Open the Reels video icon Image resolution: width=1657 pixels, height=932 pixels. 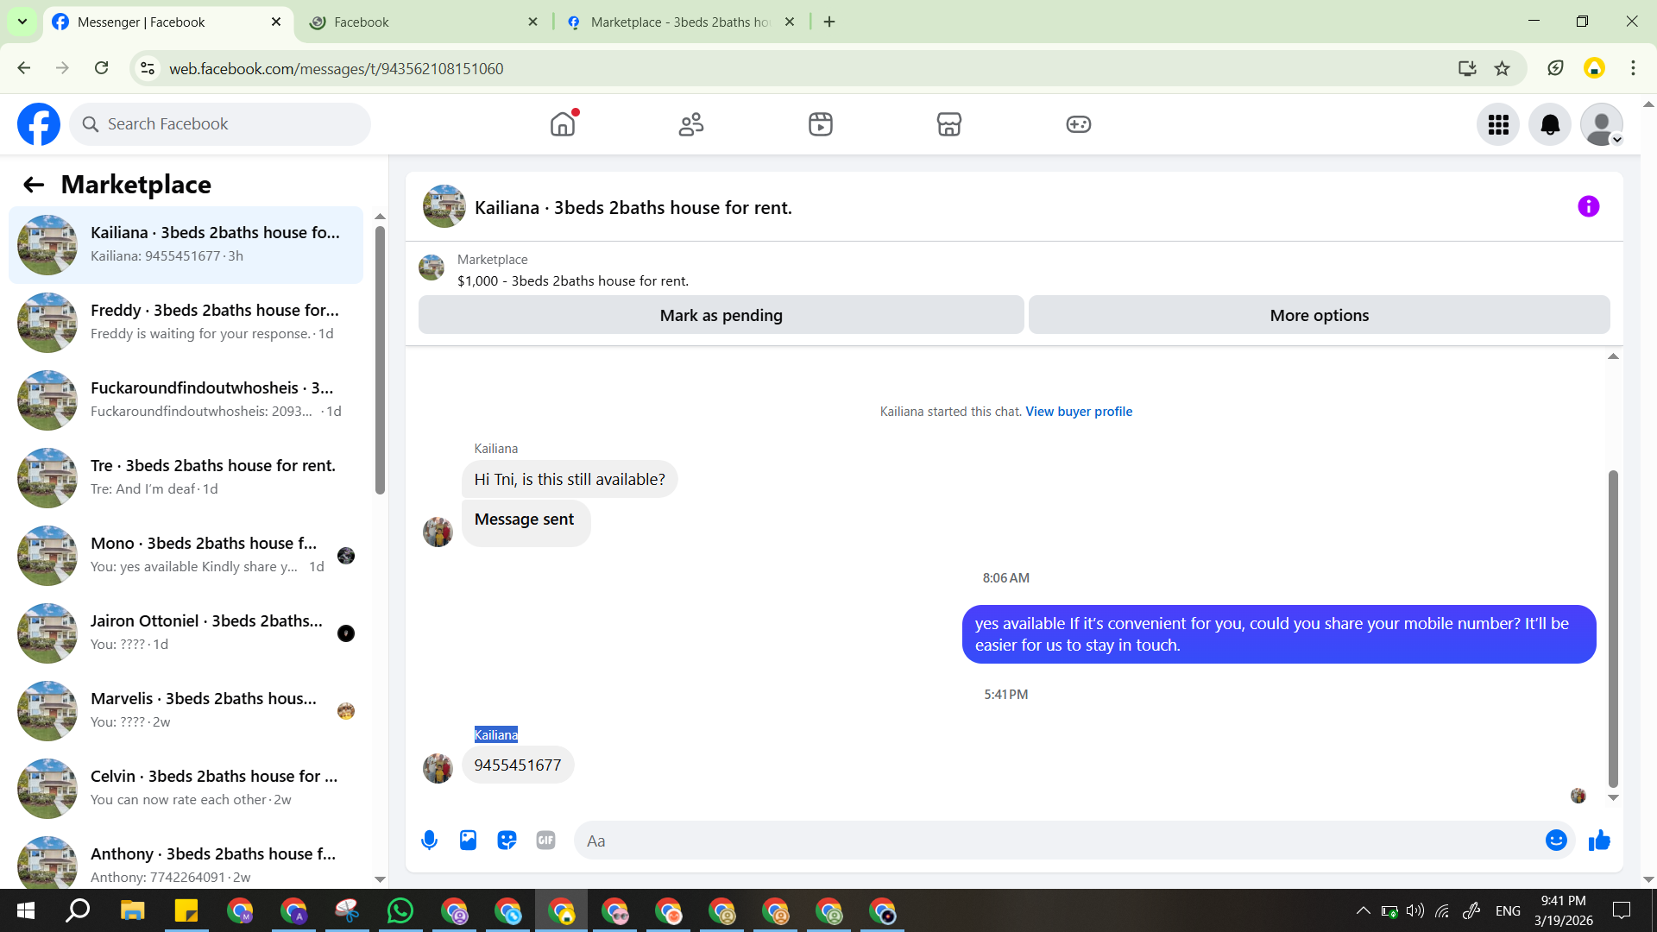coord(820,124)
